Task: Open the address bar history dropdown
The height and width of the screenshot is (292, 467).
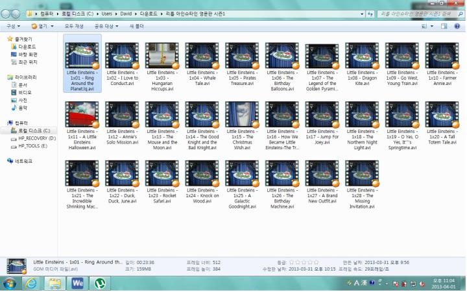Action: (362, 14)
